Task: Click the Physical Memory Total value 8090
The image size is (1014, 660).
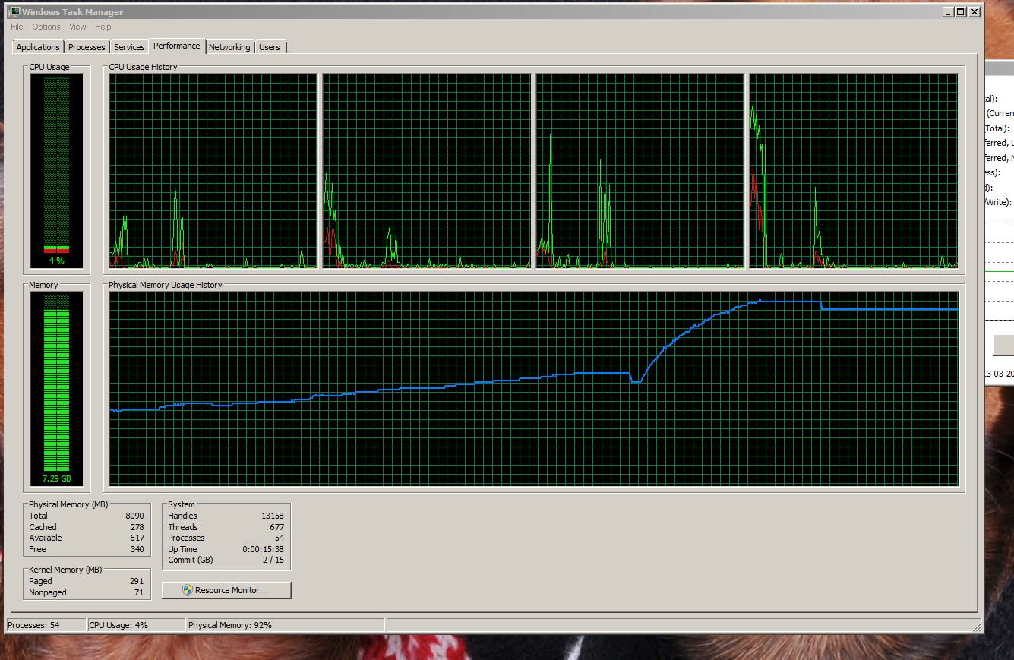Action: [134, 516]
